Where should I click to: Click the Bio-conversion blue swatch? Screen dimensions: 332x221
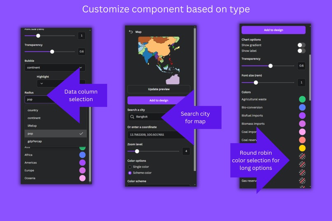pos(302,107)
